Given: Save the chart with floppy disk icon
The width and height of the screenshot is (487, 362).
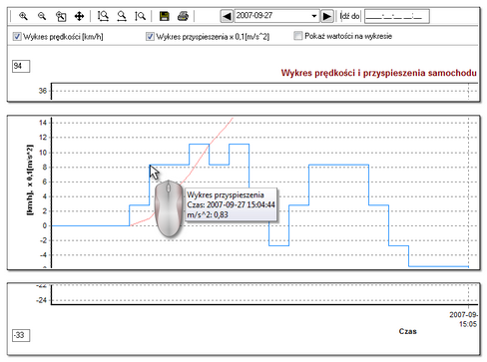Looking at the screenshot, I should 164,16.
